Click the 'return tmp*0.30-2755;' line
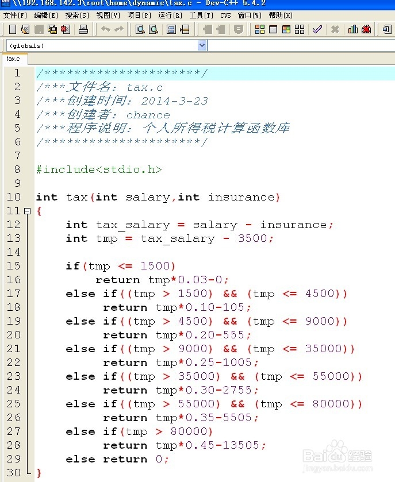Viewport: 395px width, 482px height. [181, 390]
